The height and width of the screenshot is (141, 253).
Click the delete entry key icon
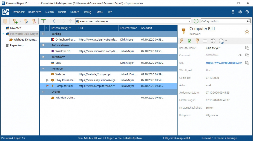coord(34,21)
